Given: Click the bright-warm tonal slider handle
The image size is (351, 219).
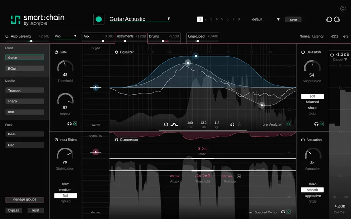Looking at the screenshot, I should (x=95, y=87).
